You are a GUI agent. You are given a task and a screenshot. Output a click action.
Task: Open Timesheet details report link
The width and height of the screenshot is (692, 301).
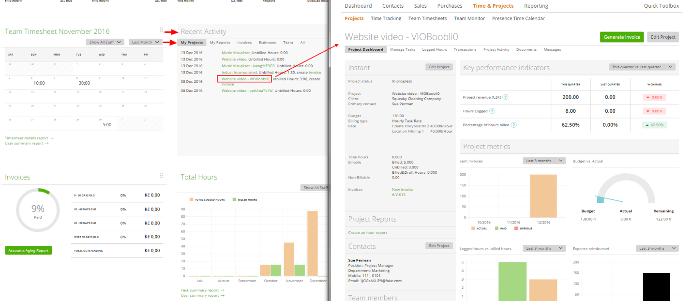(x=29, y=138)
